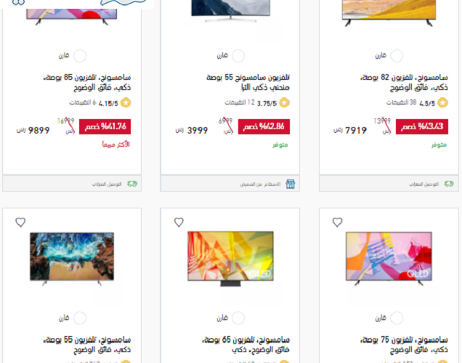Screen dimensions: 462x363
Task: Click heart icon on Samsung 75 inch TV
Action: 337,222
